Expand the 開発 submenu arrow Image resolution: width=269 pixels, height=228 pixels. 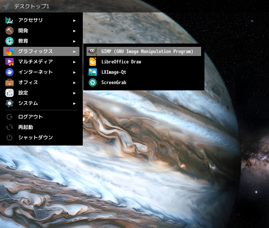[x=74, y=31]
